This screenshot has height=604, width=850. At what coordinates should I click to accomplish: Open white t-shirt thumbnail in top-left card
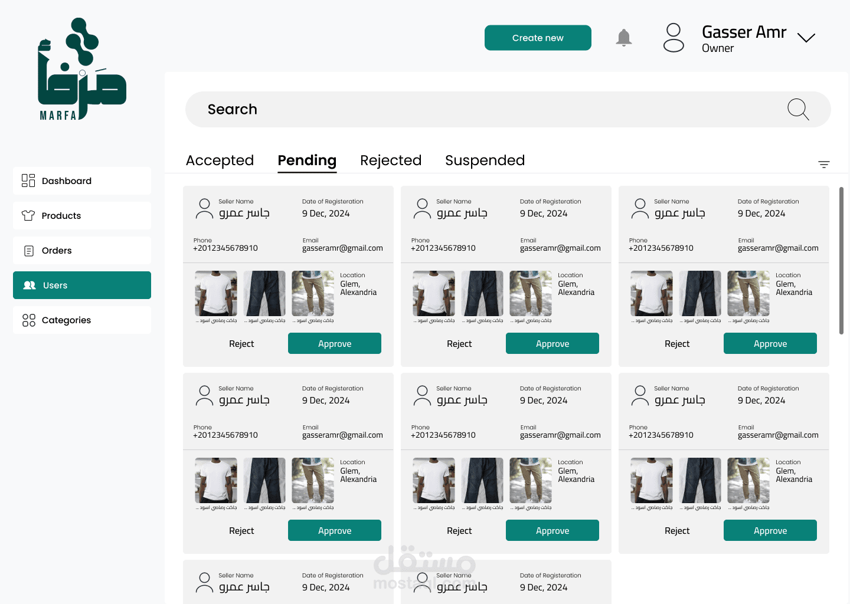(x=216, y=294)
